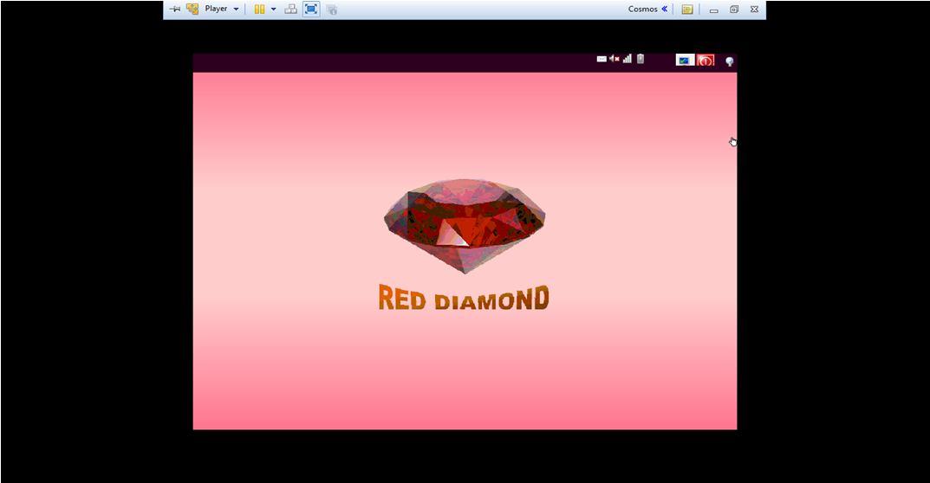Close the VMware Player toolbar window
Viewport: 930px width, 483px height.
(754, 10)
